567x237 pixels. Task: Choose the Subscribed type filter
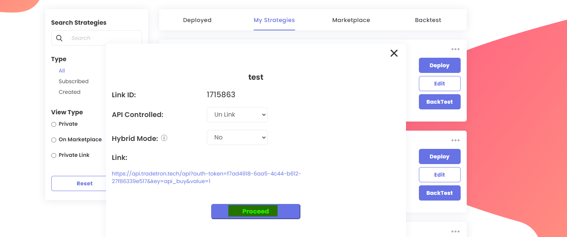coord(73,81)
